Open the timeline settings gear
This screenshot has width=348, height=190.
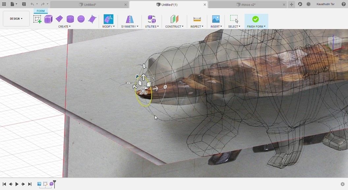pyautogui.click(x=343, y=184)
